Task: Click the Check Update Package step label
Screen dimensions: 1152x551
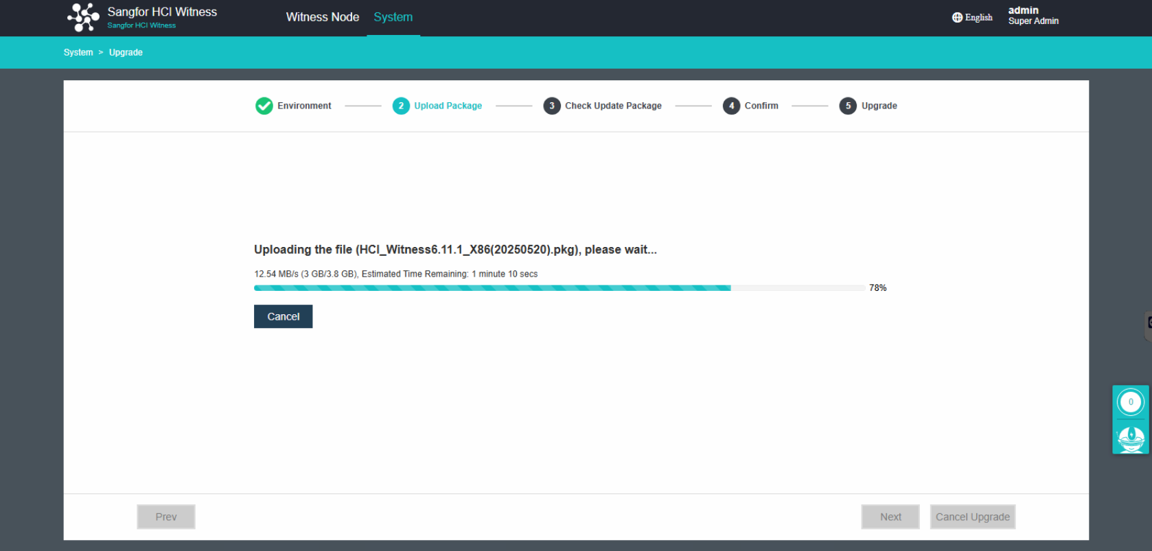Action: 613,106
